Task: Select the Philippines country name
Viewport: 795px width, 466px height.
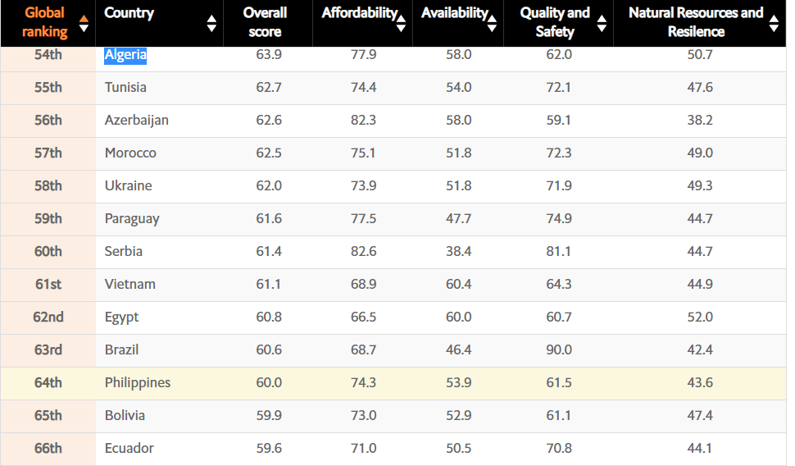Action: pyautogui.click(x=138, y=383)
